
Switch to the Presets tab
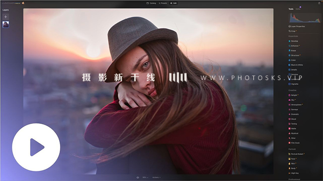point(163,3)
